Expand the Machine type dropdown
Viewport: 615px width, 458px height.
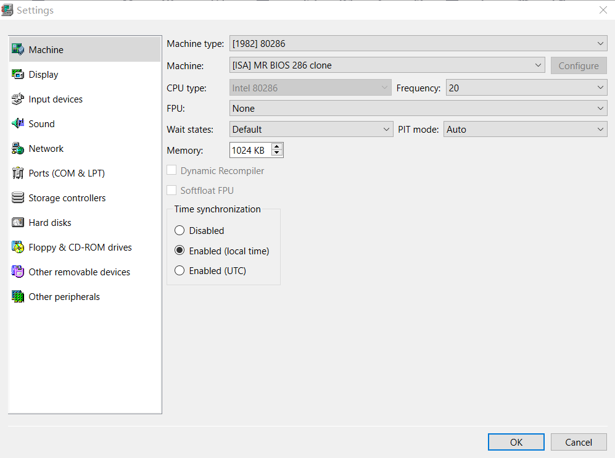coord(418,44)
